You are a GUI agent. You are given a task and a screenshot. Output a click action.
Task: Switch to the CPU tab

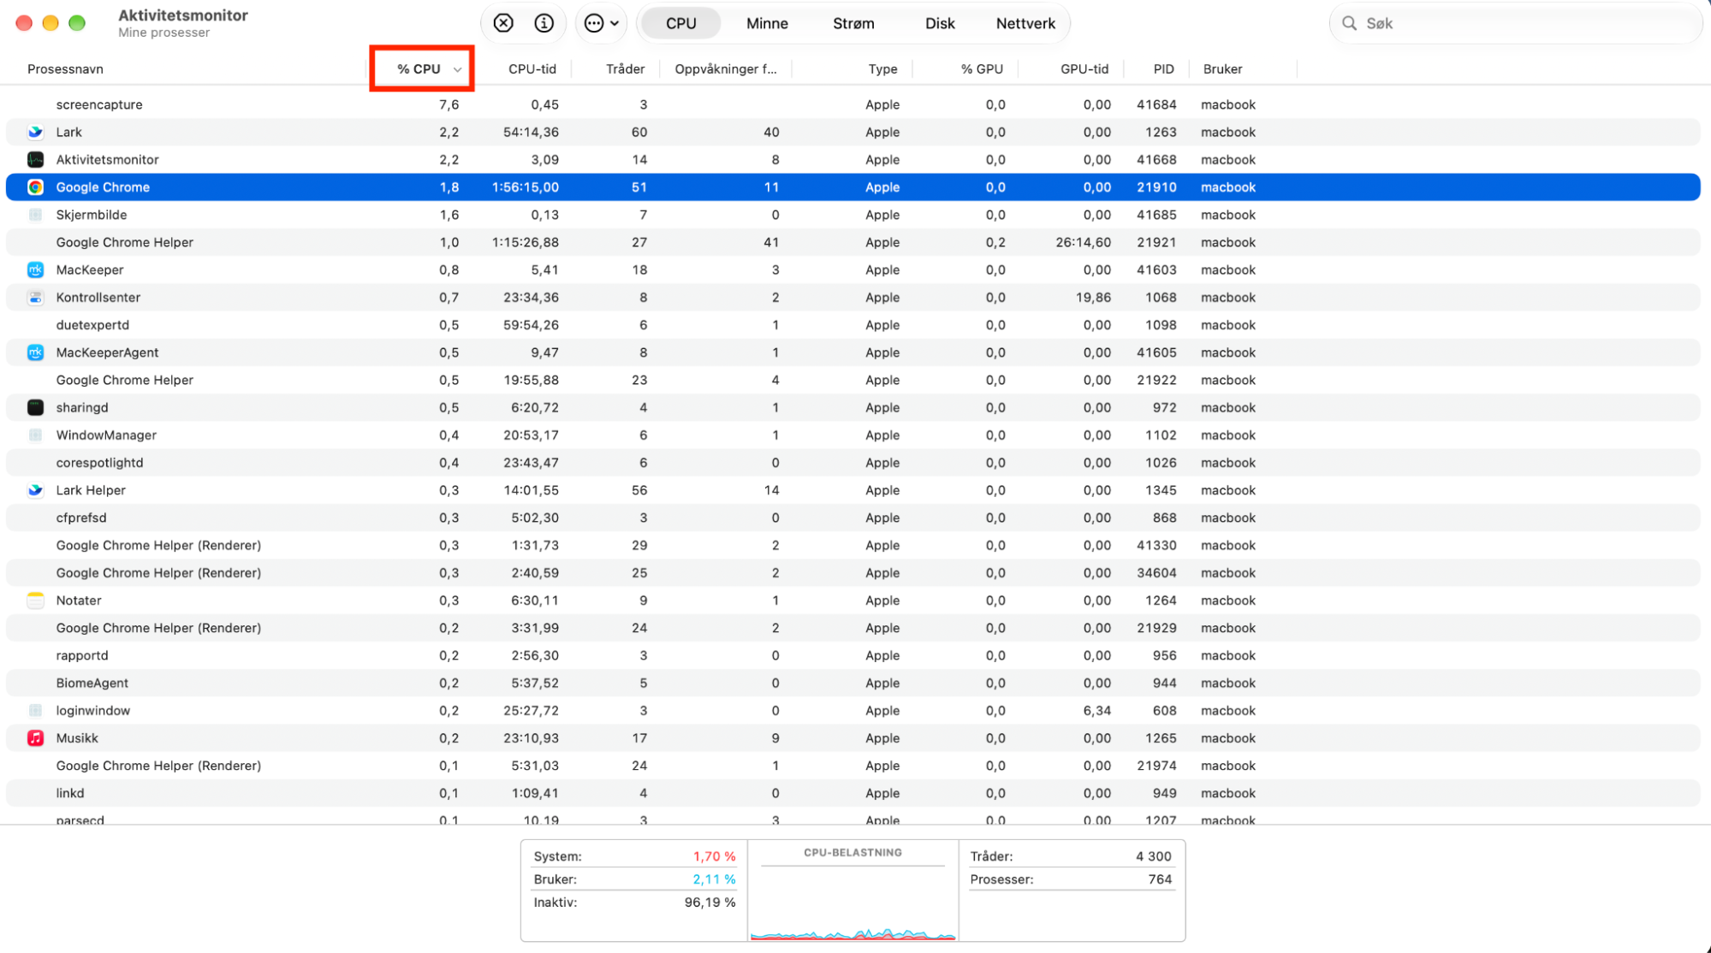[680, 23]
